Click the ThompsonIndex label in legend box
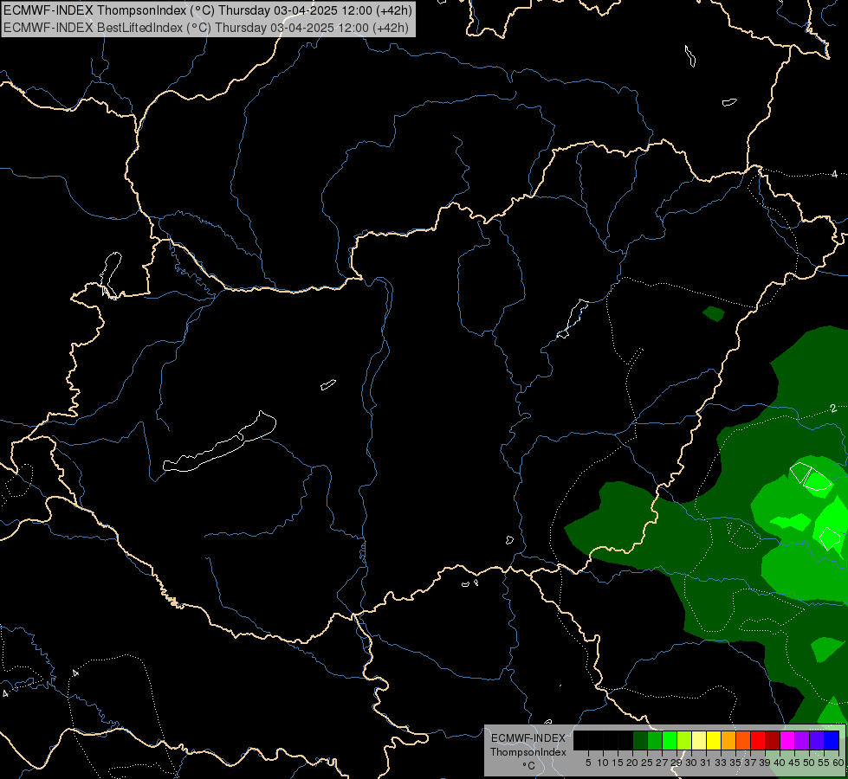Image resolution: width=848 pixels, height=779 pixels. point(528,752)
